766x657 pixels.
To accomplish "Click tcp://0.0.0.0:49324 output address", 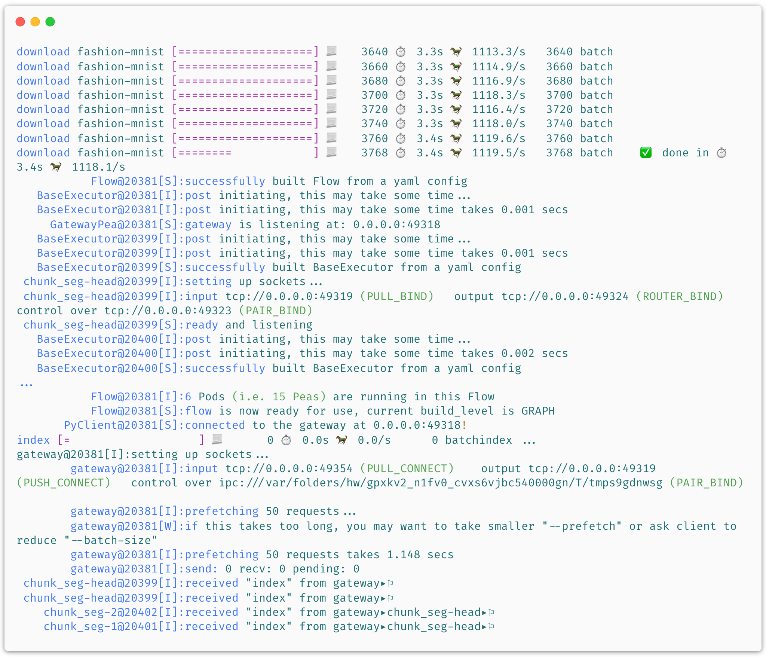I will click(x=565, y=296).
